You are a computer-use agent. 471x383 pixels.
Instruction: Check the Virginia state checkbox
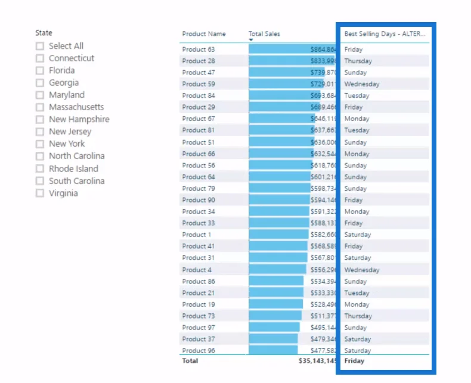point(40,193)
